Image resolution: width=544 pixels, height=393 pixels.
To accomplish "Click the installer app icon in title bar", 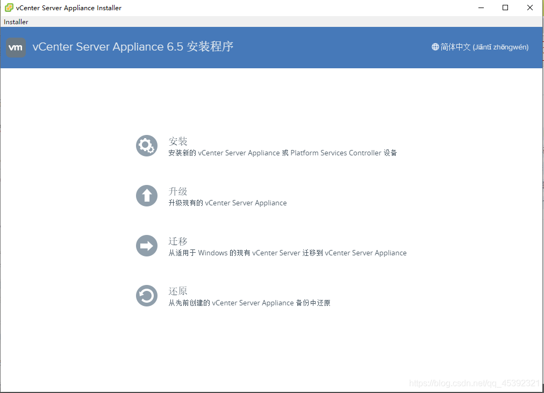I will (x=9, y=8).
